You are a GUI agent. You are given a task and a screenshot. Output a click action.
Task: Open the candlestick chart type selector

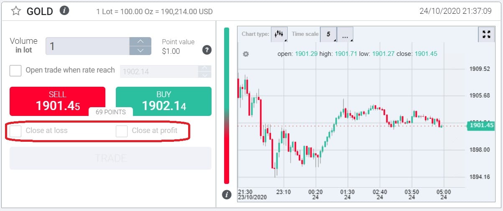point(279,34)
